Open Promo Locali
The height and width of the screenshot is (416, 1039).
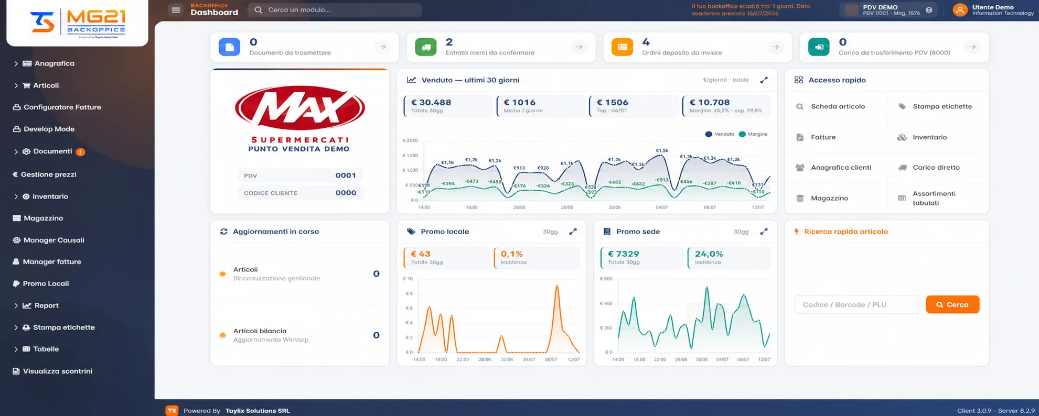coord(41,283)
